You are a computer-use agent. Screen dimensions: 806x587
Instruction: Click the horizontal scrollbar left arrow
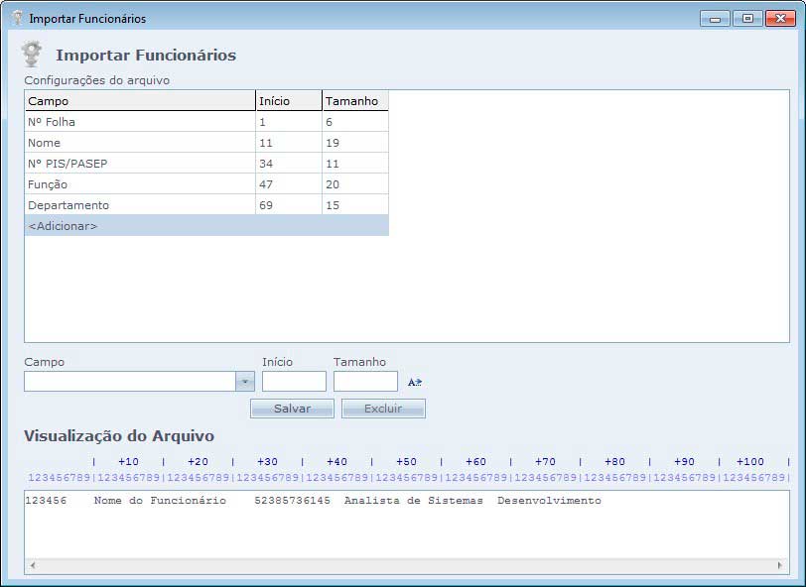33,565
